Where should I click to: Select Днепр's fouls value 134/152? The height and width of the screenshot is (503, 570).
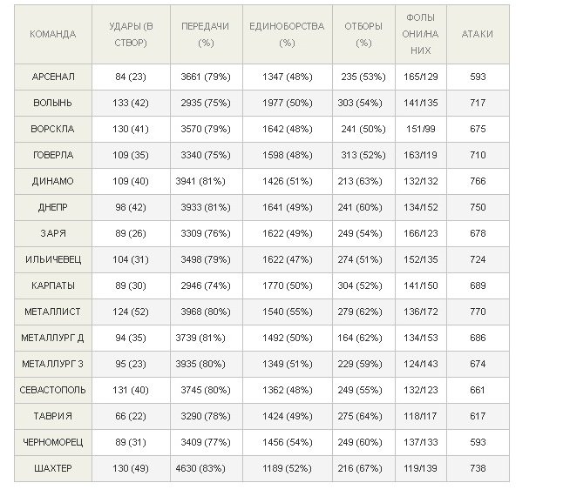point(419,207)
